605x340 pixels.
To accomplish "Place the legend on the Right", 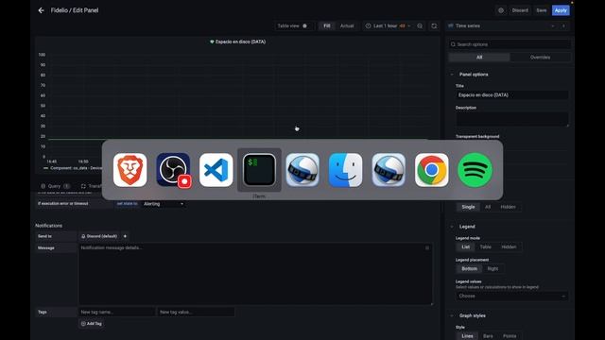I will click(493, 268).
